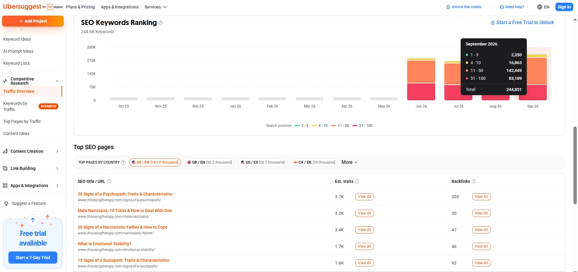
Task: Open 15 Signs of a Sociopath link
Action: coord(123,261)
